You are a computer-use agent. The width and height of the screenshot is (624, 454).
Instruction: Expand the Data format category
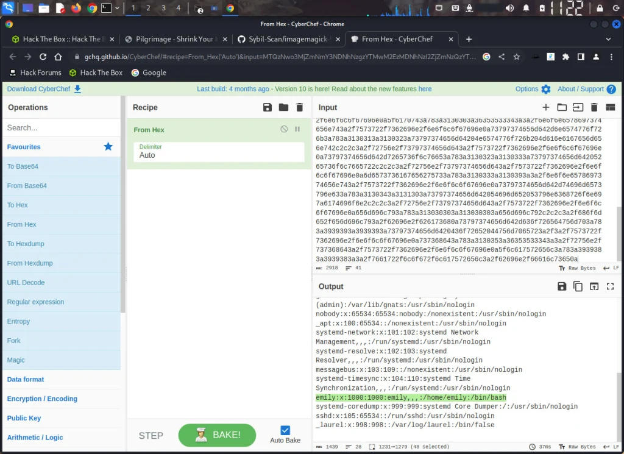(62, 379)
